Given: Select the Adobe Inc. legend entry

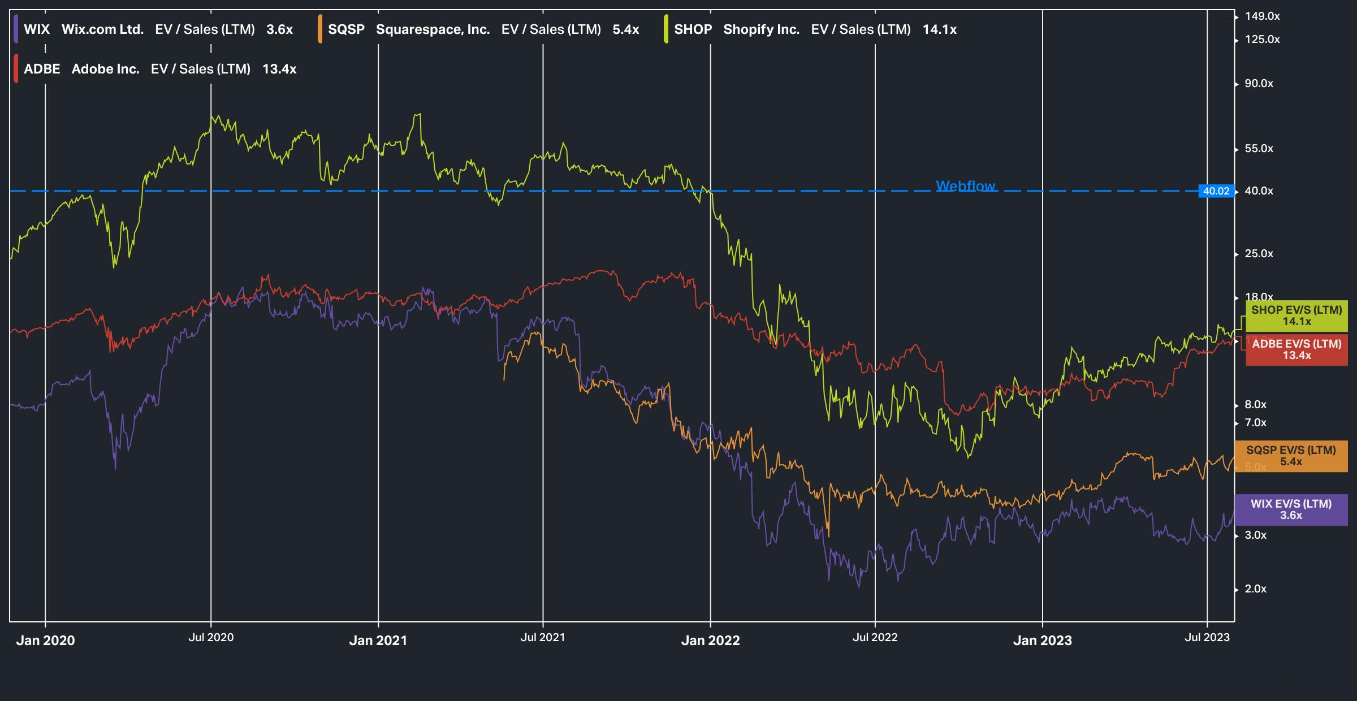Looking at the screenshot, I should tap(105, 69).
